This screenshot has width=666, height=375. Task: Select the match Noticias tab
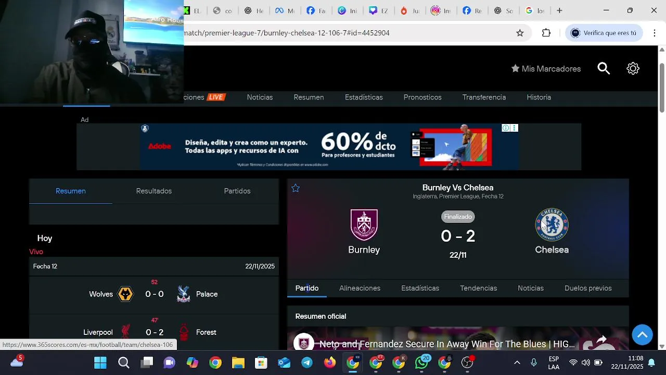pos(530,288)
